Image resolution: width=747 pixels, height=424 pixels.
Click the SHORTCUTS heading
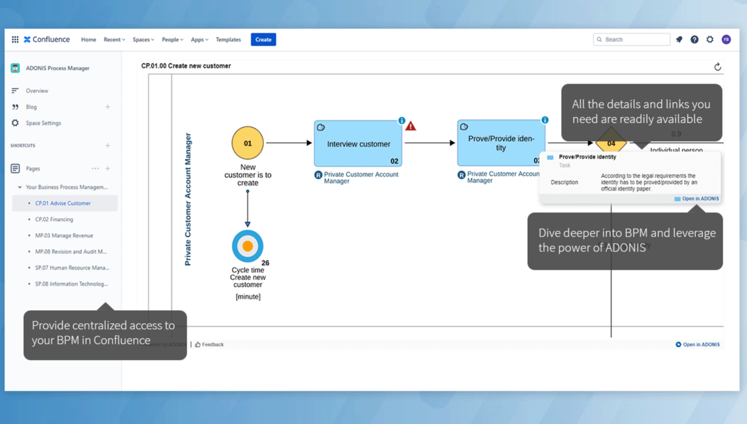coord(23,145)
